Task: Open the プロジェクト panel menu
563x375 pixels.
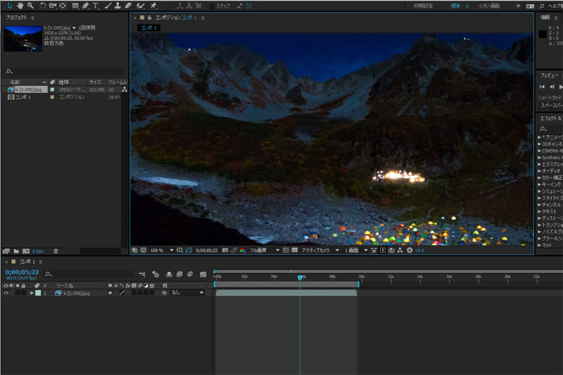Action: pyautogui.click(x=32, y=18)
